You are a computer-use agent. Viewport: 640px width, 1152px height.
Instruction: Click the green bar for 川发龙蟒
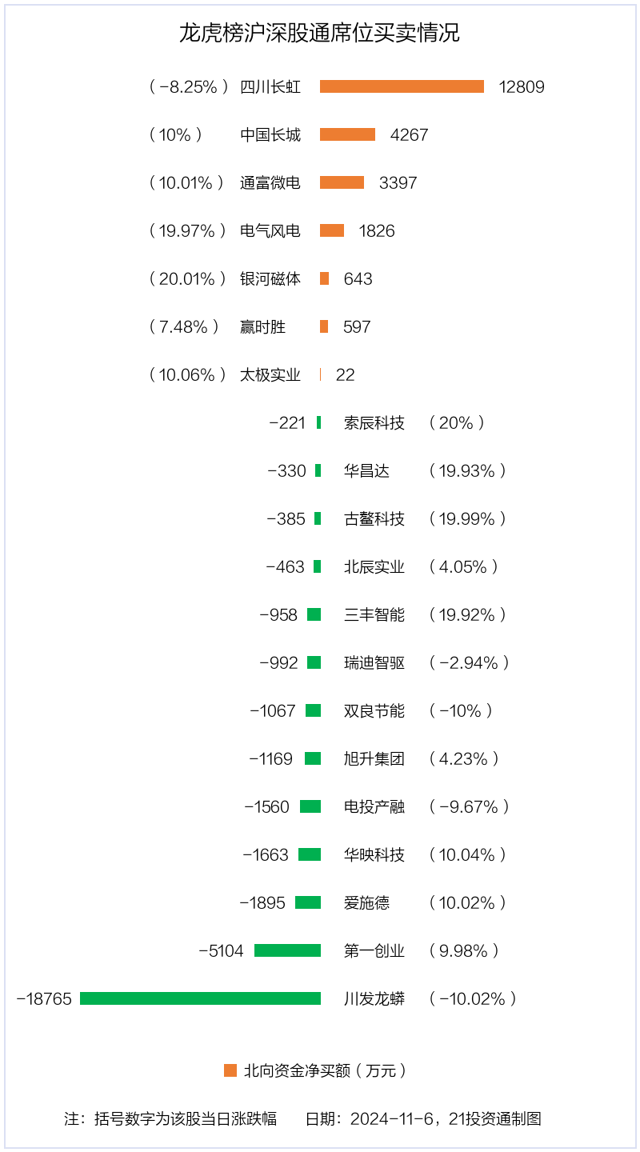(x=200, y=998)
